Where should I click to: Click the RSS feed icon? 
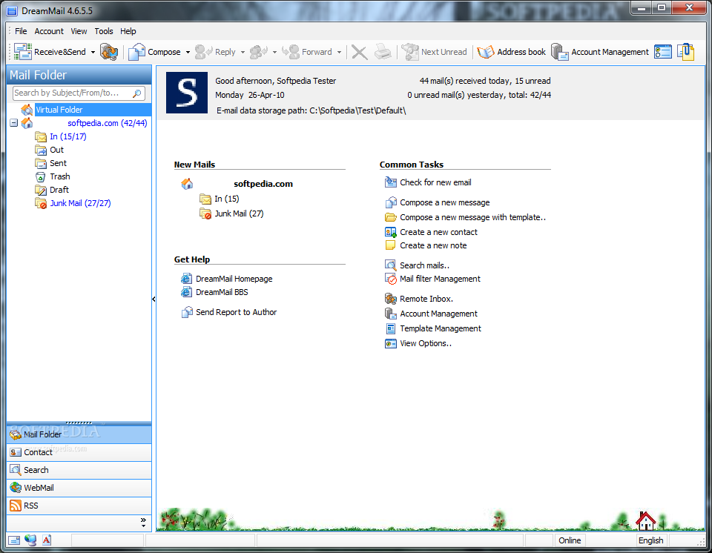pyautogui.click(x=16, y=506)
